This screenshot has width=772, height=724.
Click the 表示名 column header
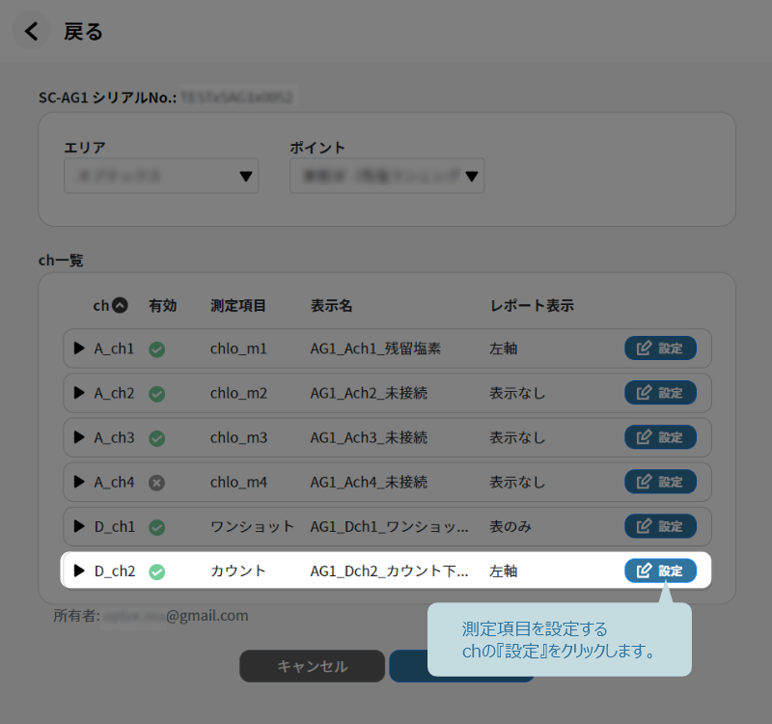tap(331, 305)
